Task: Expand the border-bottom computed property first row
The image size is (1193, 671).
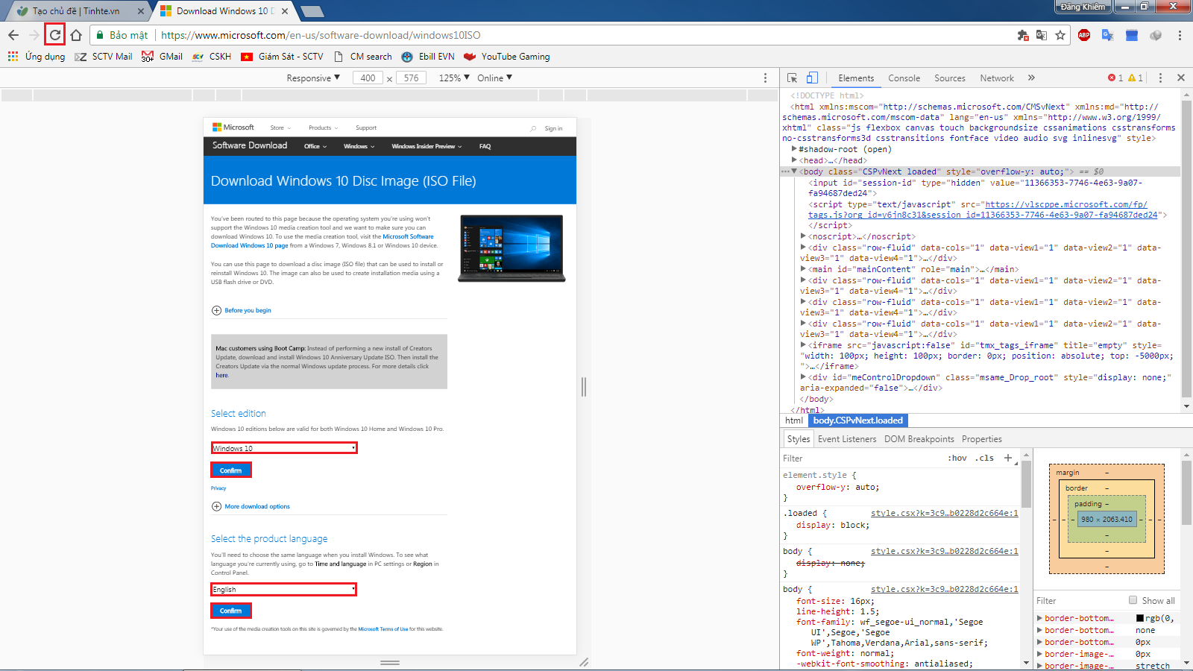Action: click(1040, 618)
